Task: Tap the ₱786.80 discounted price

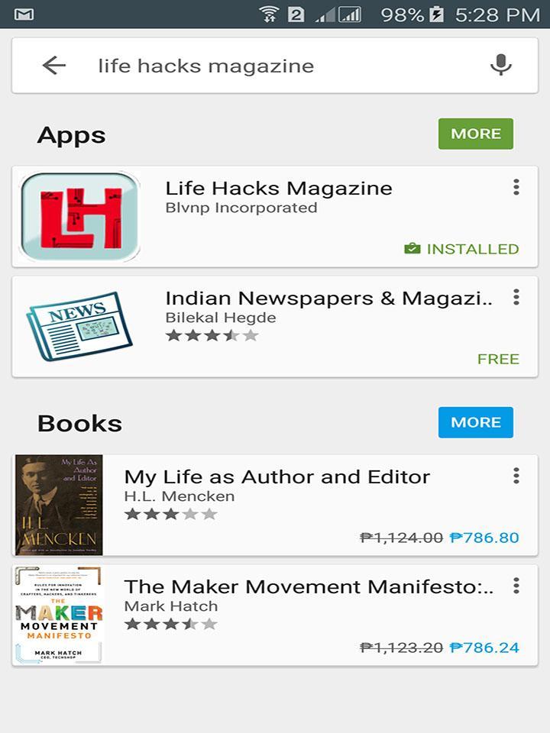Action: pos(484,538)
